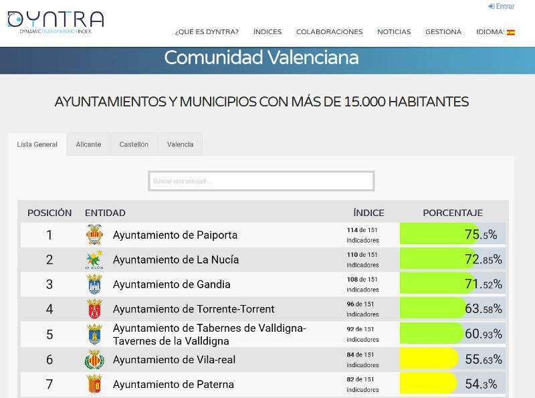
Task: Click the yellow 54.3% percentage bar
Action: tap(453, 383)
